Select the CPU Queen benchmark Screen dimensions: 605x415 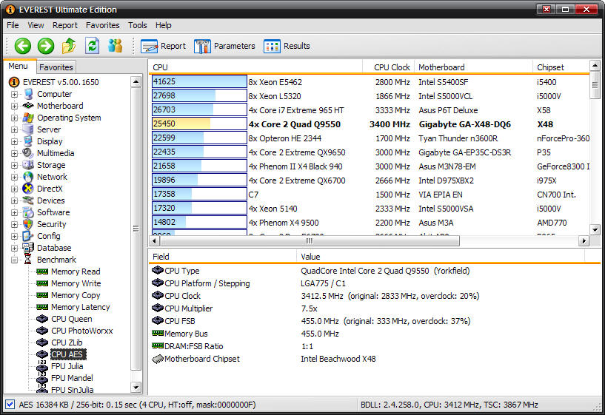click(71, 319)
